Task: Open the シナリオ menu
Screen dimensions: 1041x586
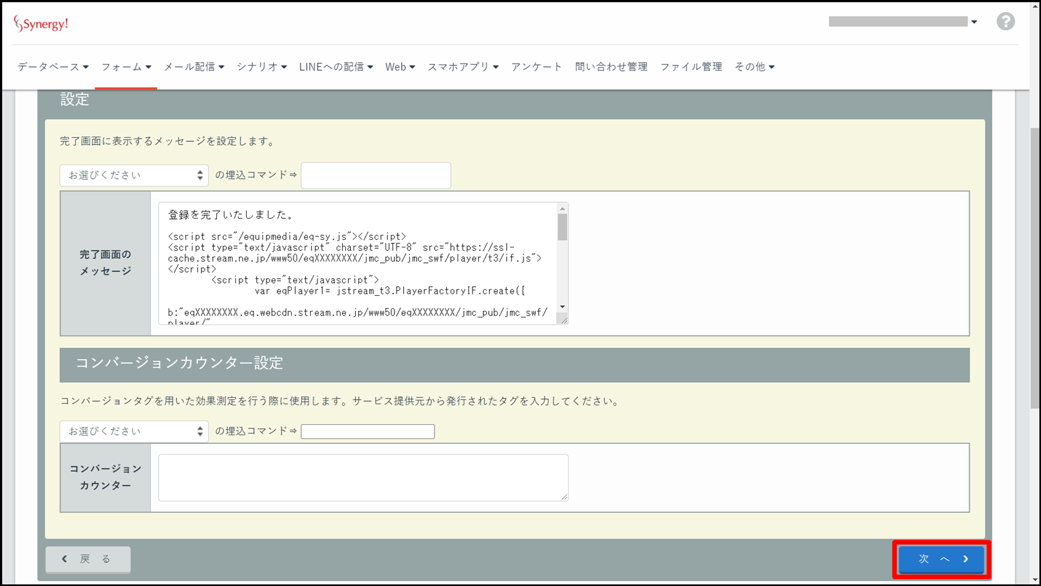Action: coord(261,67)
